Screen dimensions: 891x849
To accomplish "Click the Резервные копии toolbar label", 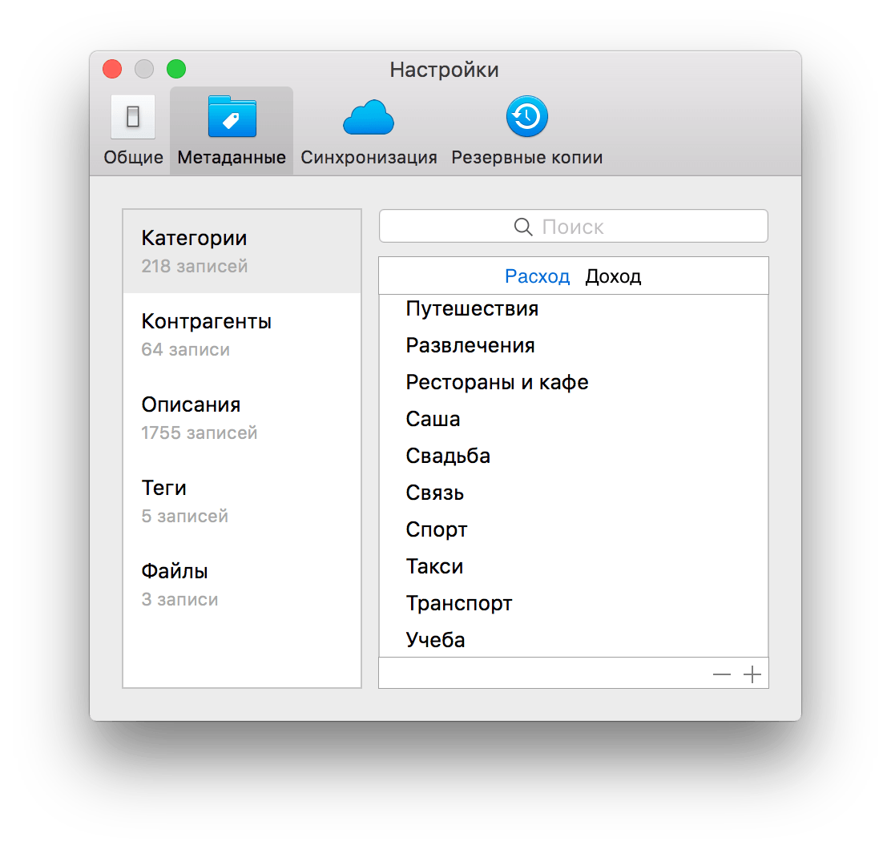I will [526, 157].
